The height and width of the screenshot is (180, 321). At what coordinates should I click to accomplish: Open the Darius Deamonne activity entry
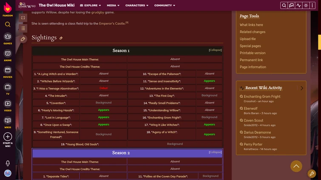pyautogui.click(x=257, y=132)
